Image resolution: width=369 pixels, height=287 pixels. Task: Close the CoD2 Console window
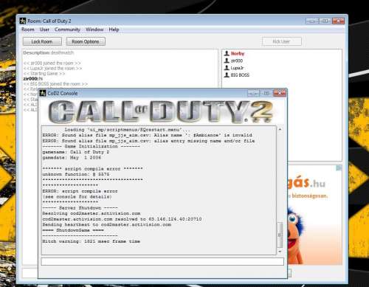(x=280, y=93)
